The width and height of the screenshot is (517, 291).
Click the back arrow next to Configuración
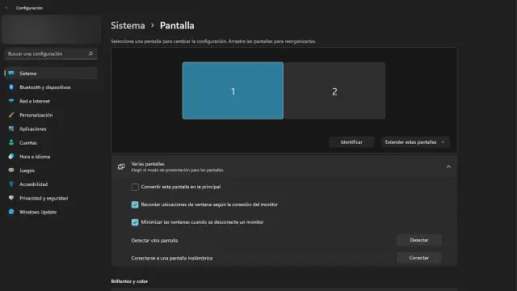7,8
